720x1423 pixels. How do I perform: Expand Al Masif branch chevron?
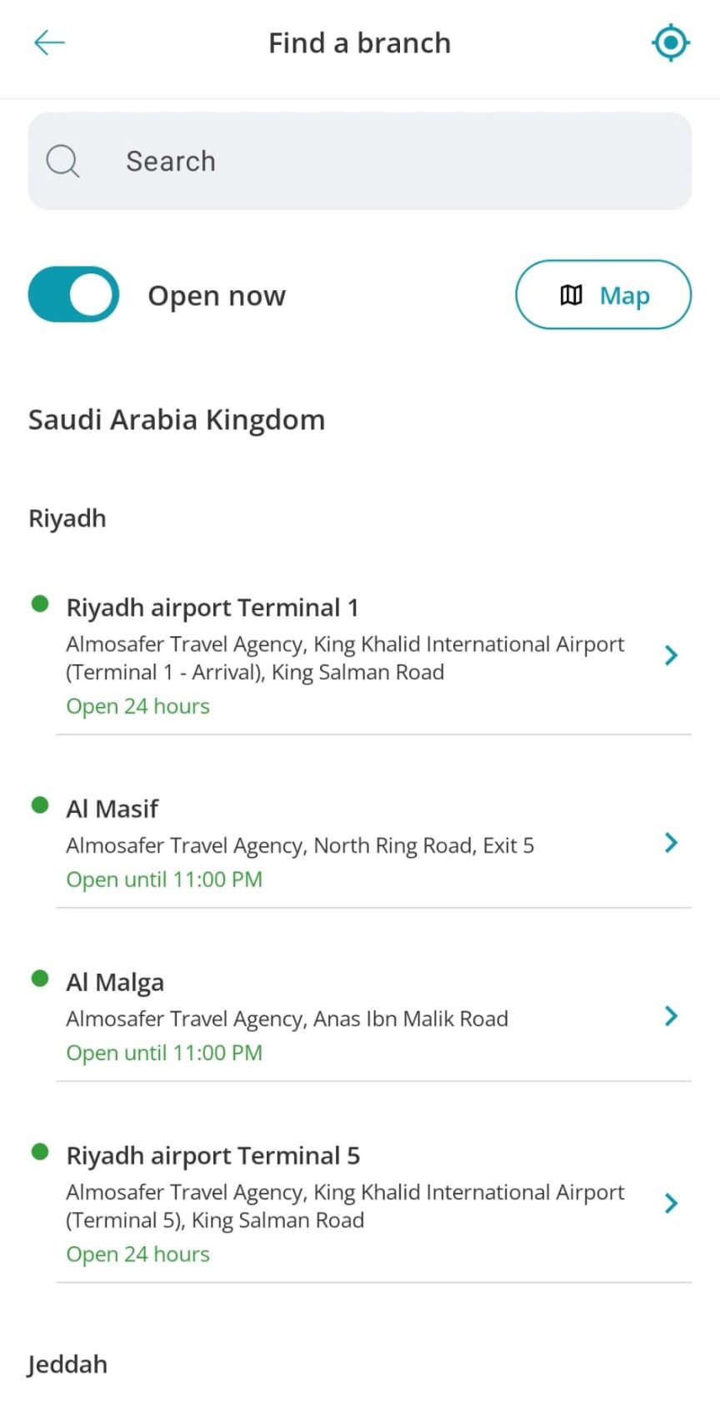pyautogui.click(x=671, y=843)
